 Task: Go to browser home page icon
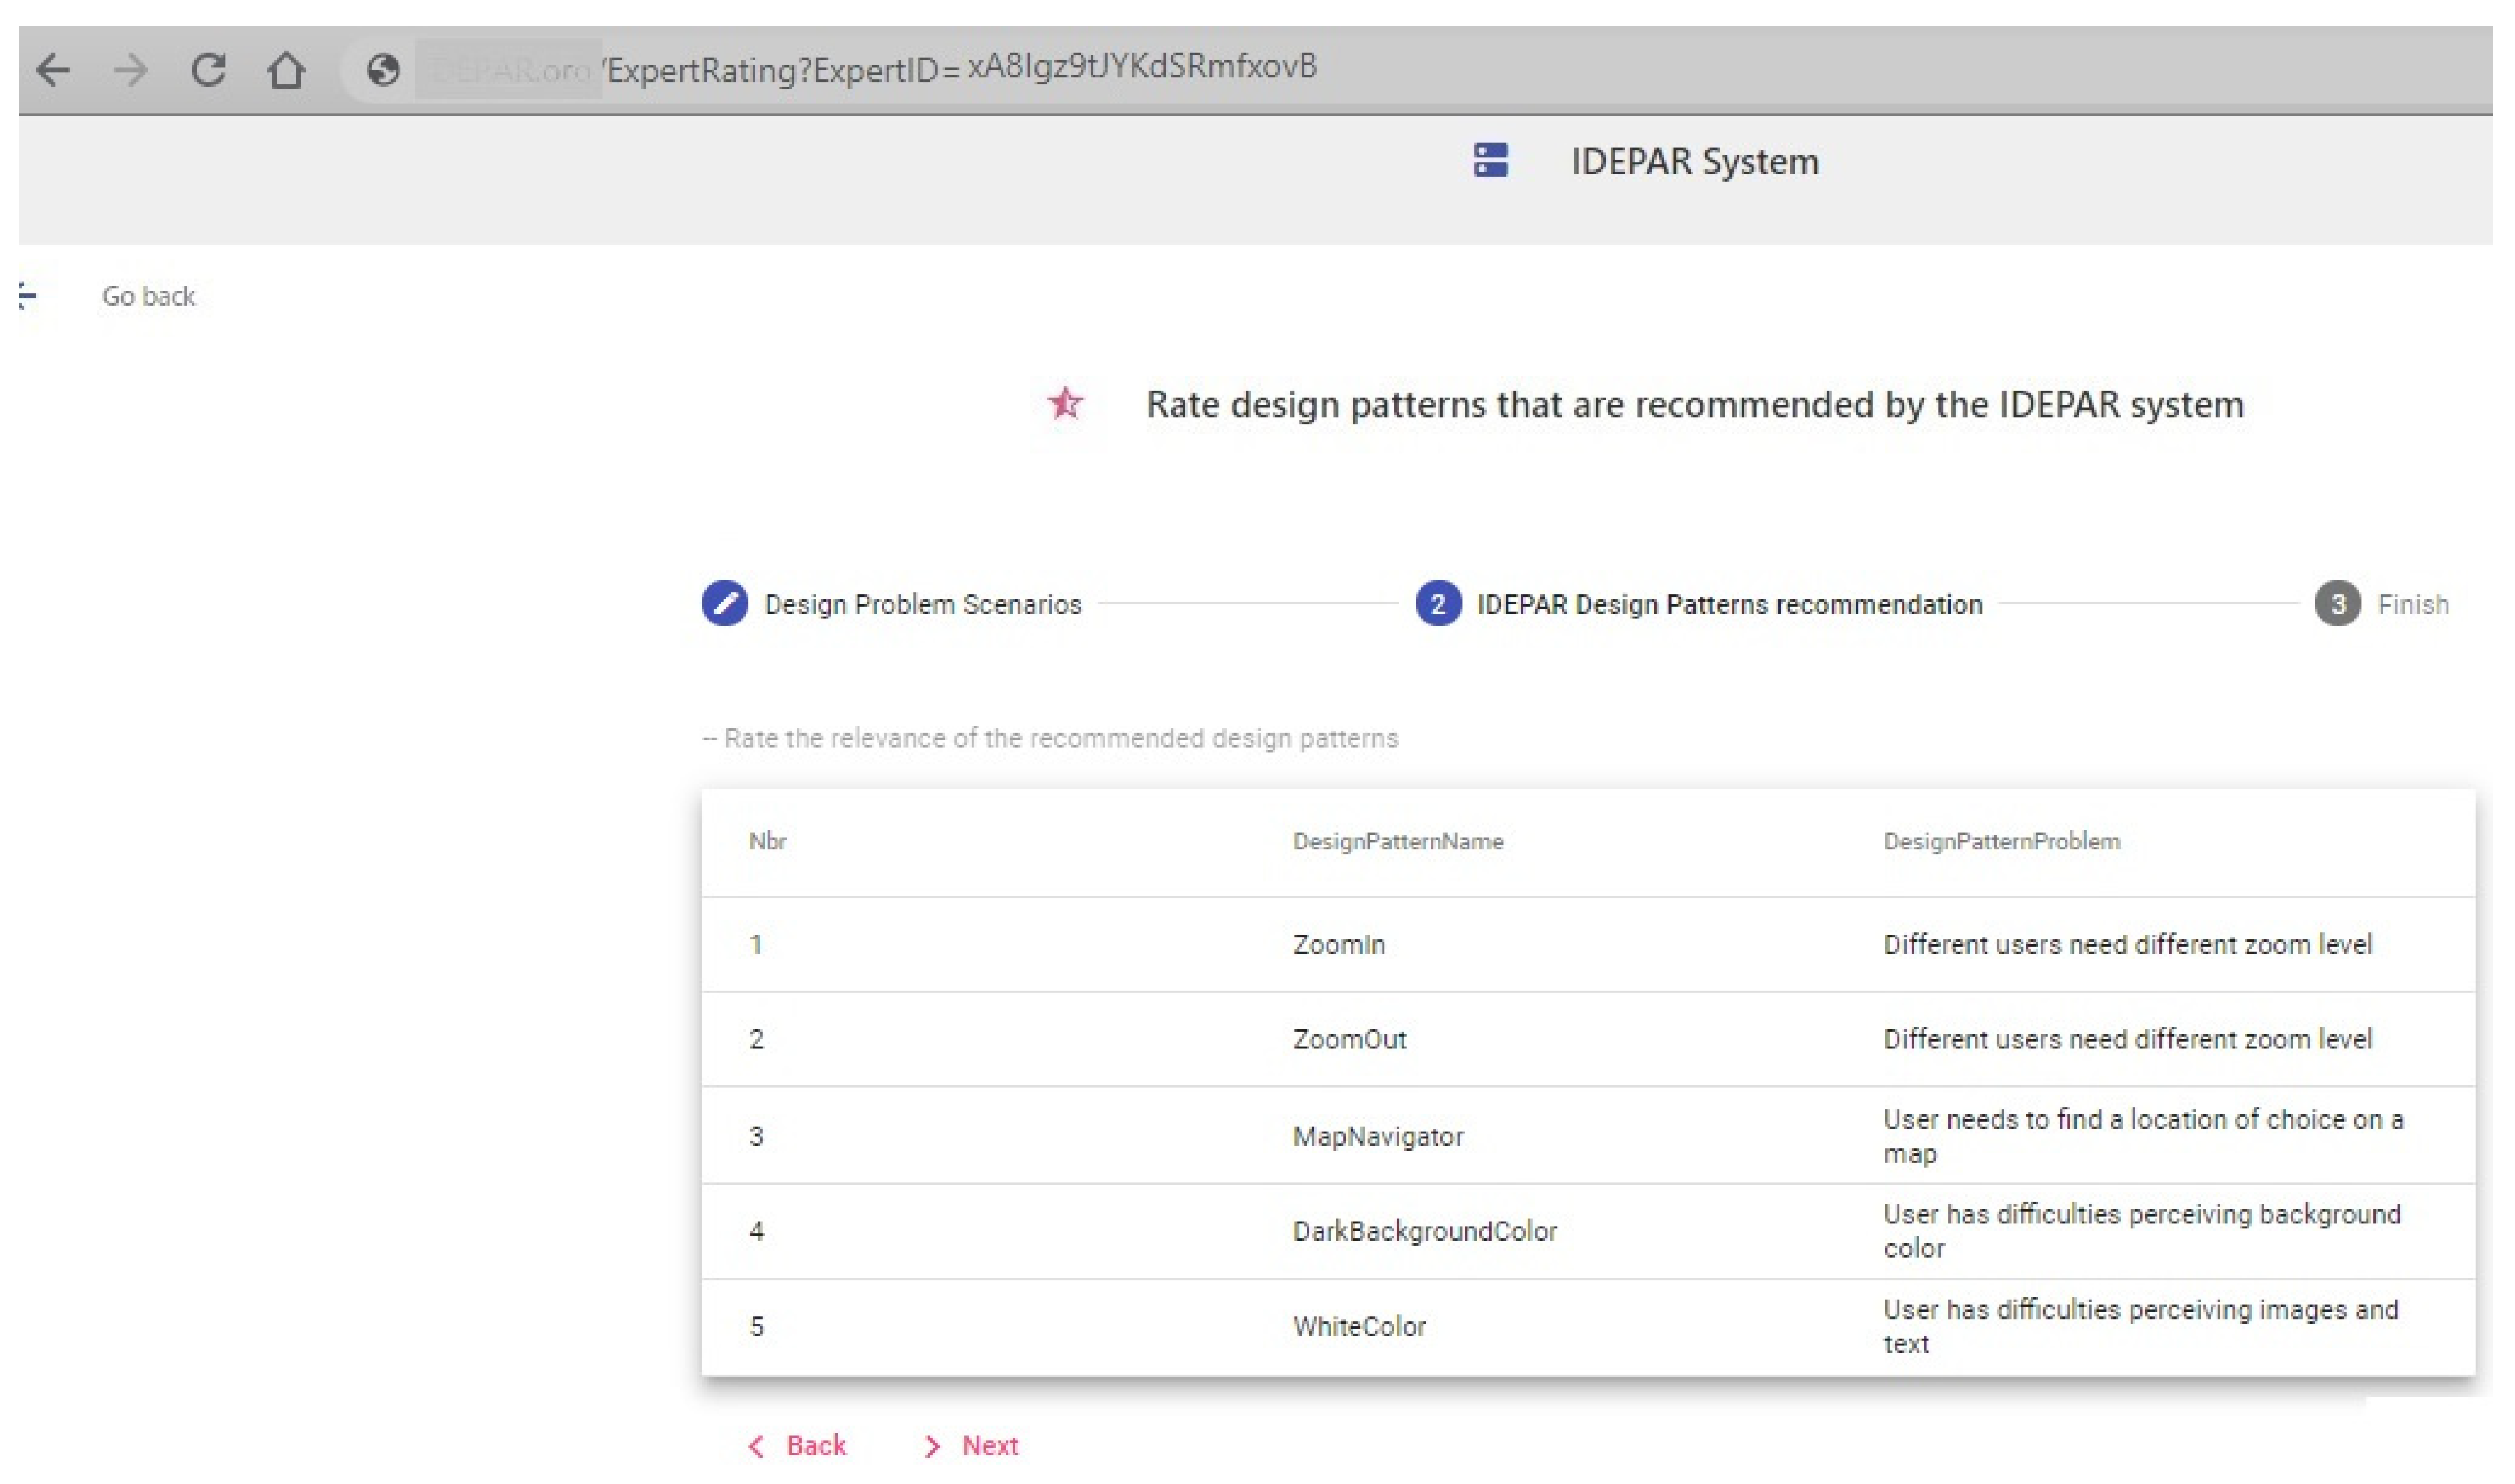coord(286,70)
